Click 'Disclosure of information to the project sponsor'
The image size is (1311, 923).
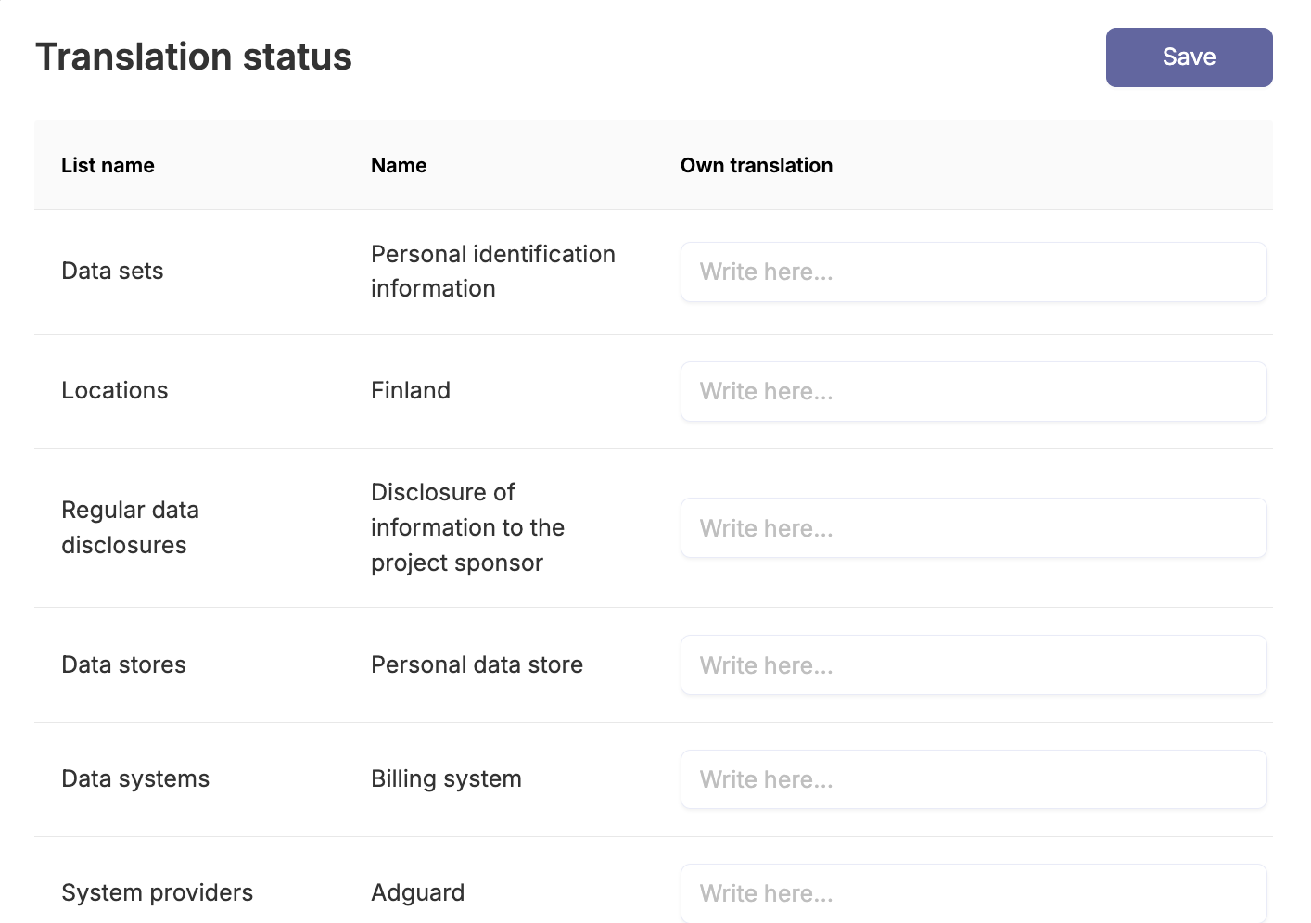pyautogui.click(x=467, y=527)
